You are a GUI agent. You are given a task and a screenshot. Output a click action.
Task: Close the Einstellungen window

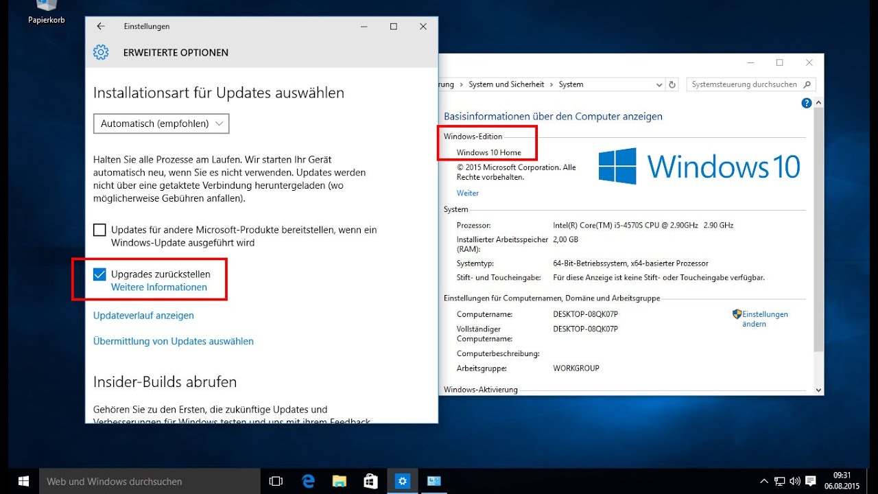(x=423, y=26)
